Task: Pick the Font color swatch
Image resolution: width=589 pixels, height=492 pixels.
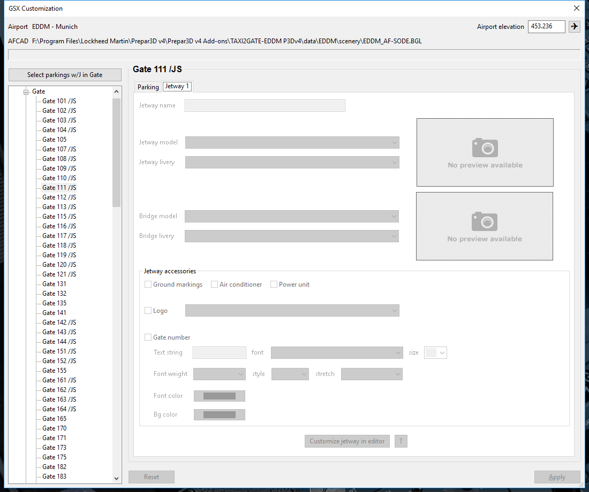Action: (219, 396)
